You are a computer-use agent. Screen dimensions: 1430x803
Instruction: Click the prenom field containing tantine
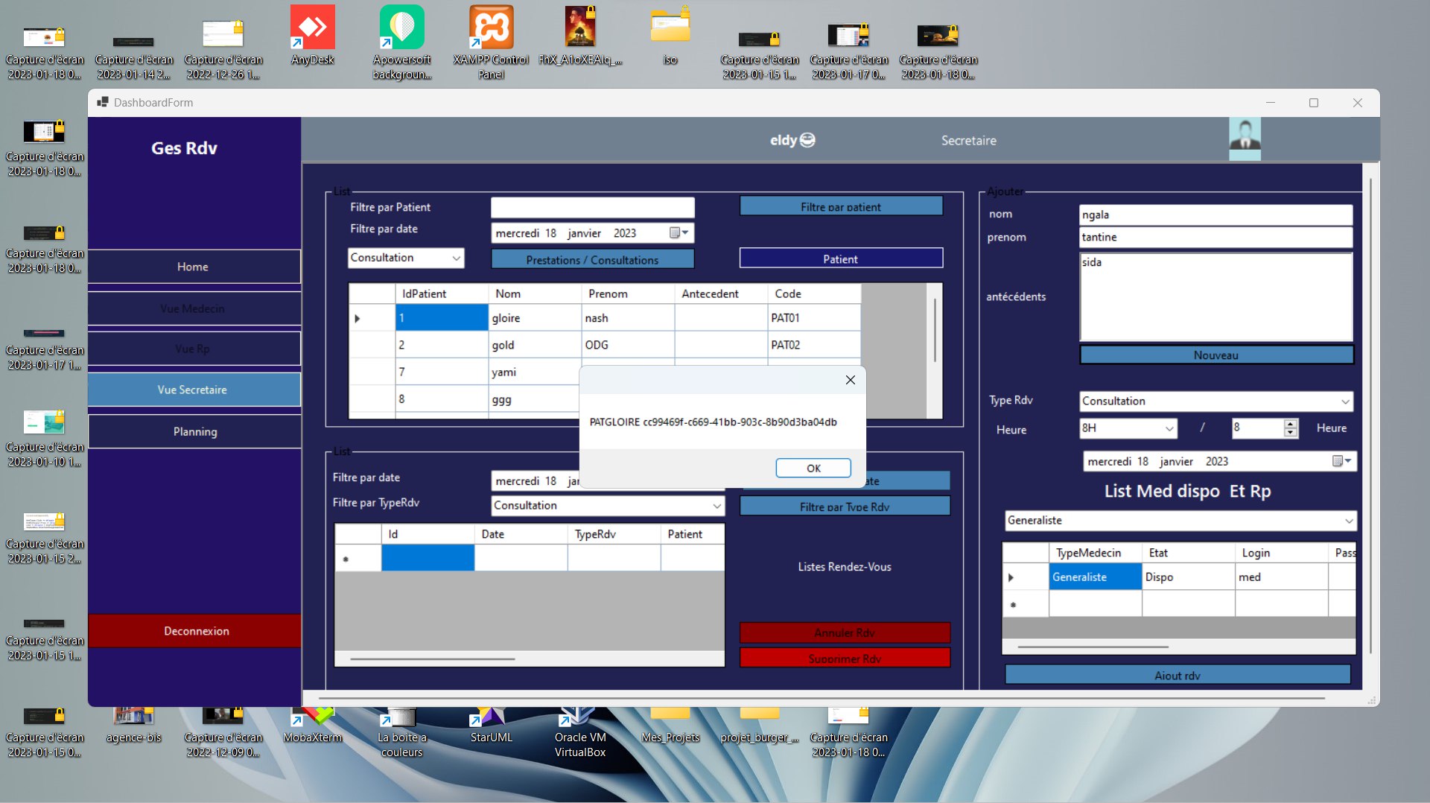(x=1215, y=237)
